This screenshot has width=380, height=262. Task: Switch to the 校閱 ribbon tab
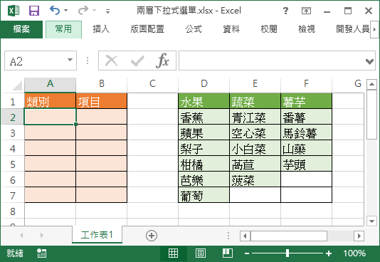pyautogui.click(x=269, y=29)
